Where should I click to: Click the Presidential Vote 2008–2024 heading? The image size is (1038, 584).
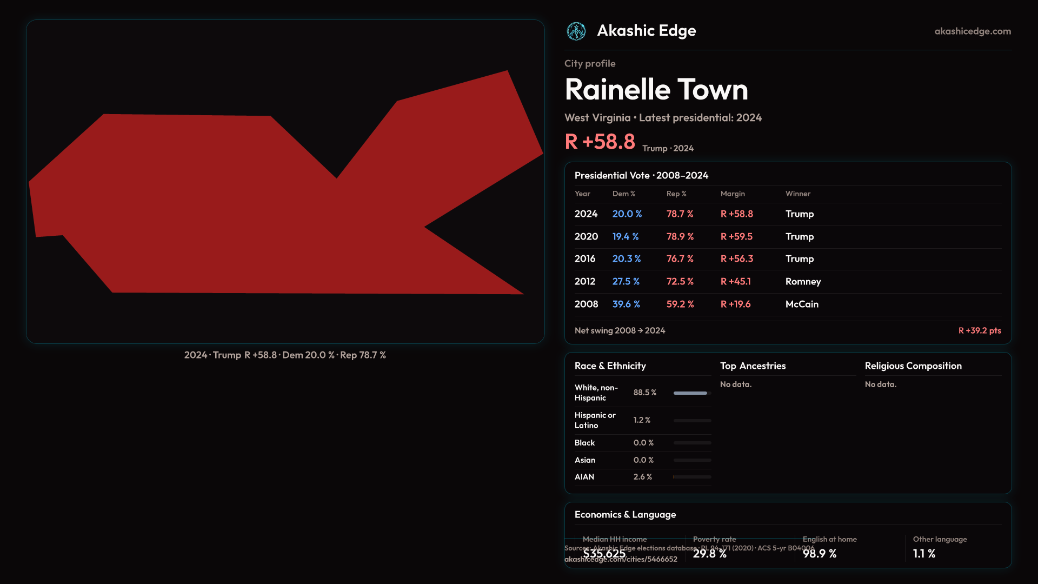[641, 176]
